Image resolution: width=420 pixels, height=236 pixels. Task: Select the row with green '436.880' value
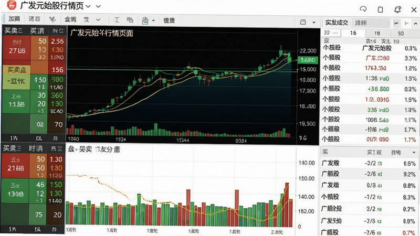point(370,89)
